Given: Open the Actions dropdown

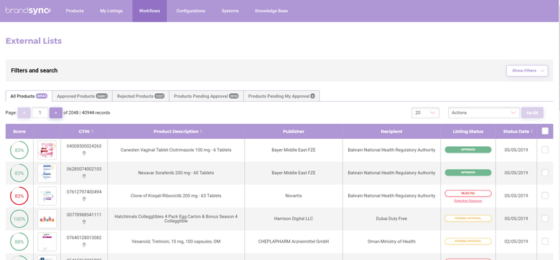Looking at the screenshot, I should click(484, 112).
